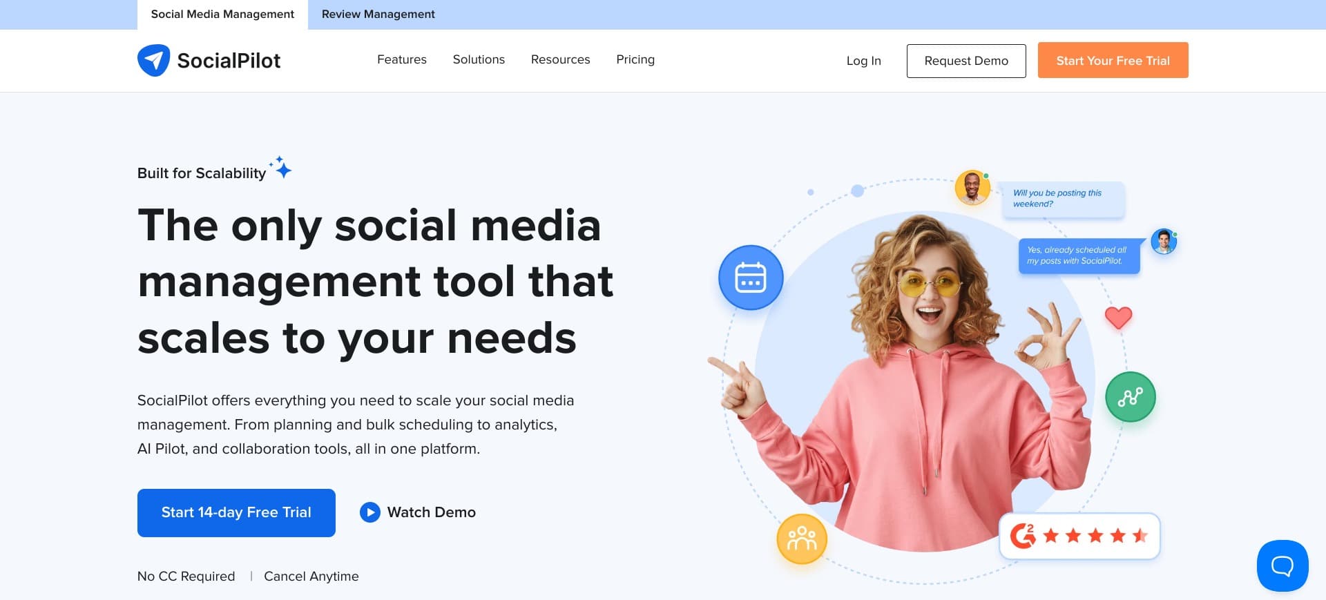The height and width of the screenshot is (600, 1326).
Task: Click the Watch Demo link text
Action: (431, 512)
